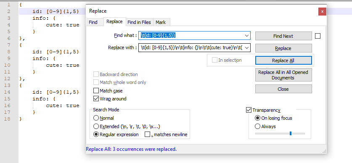This screenshot has height=163, width=352.
Task: Click line number 7 in the gutter
Action: (8, 45)
